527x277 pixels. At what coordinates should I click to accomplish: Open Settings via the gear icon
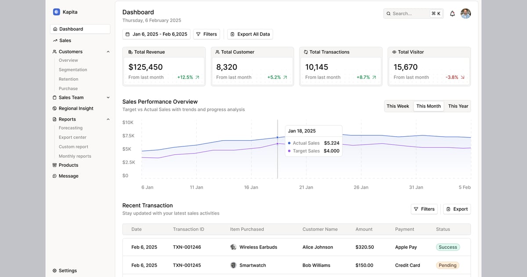55,271
